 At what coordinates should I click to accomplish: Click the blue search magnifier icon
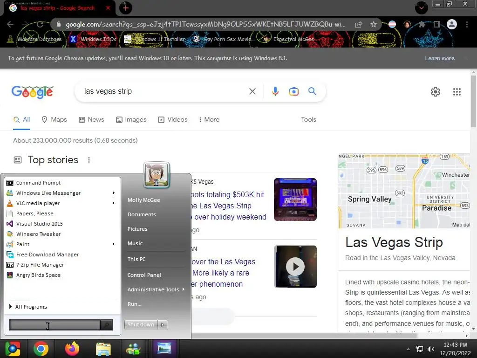coord(312,91)
